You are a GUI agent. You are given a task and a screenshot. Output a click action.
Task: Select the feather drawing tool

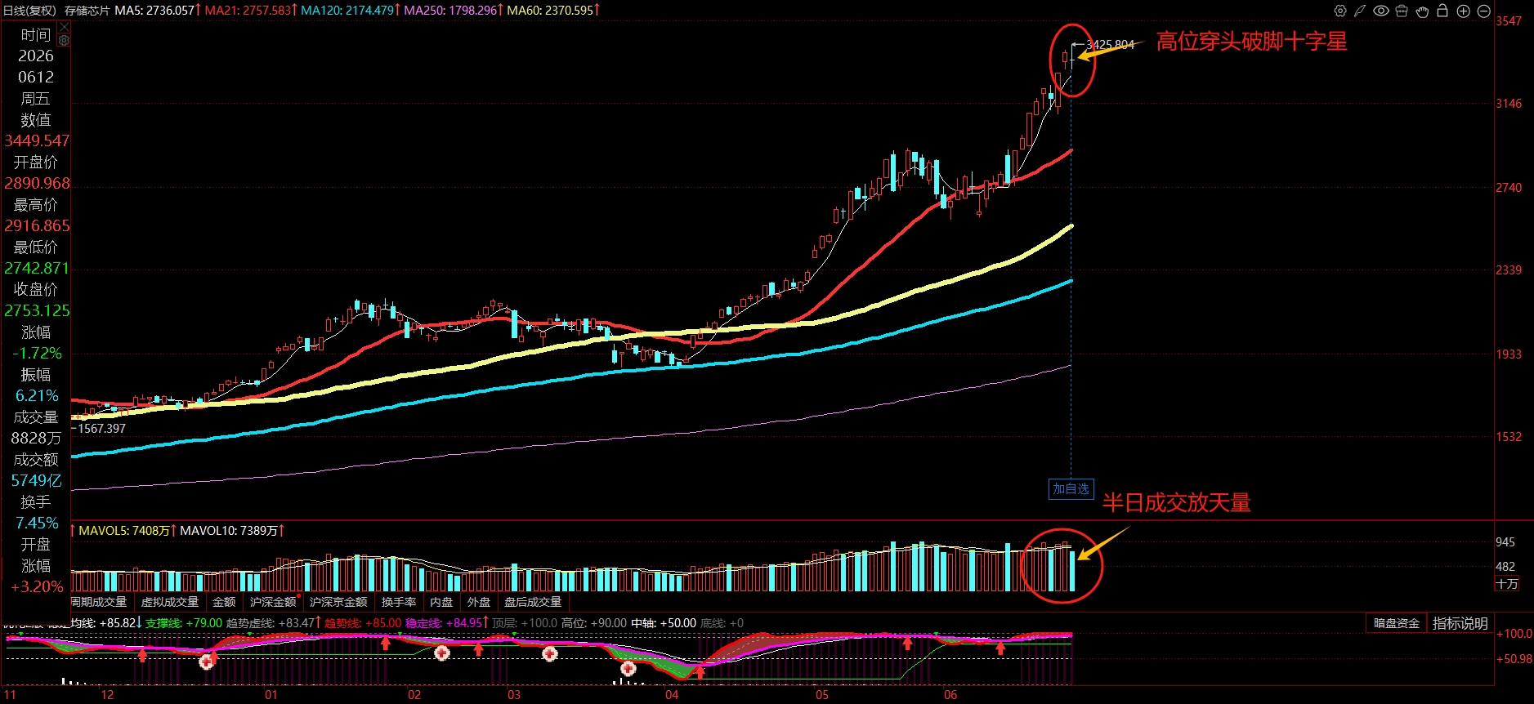coord(1360,11)
